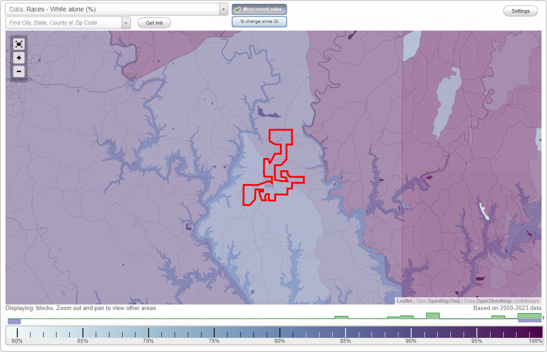Expand the city search suggestions arrow
Screen dimensions: 547x352
click(x=126, y=22)
